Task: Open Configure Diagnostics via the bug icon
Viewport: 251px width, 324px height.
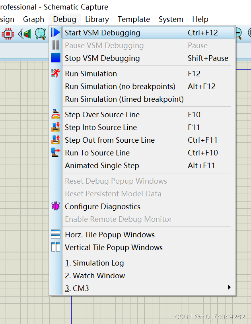Action: point(55,206)
